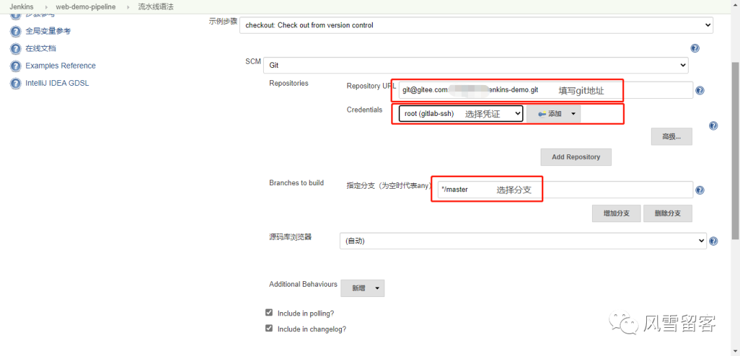Click the Examples Reference question icon
Screen dimensions: 740x356
coord(16,66)
